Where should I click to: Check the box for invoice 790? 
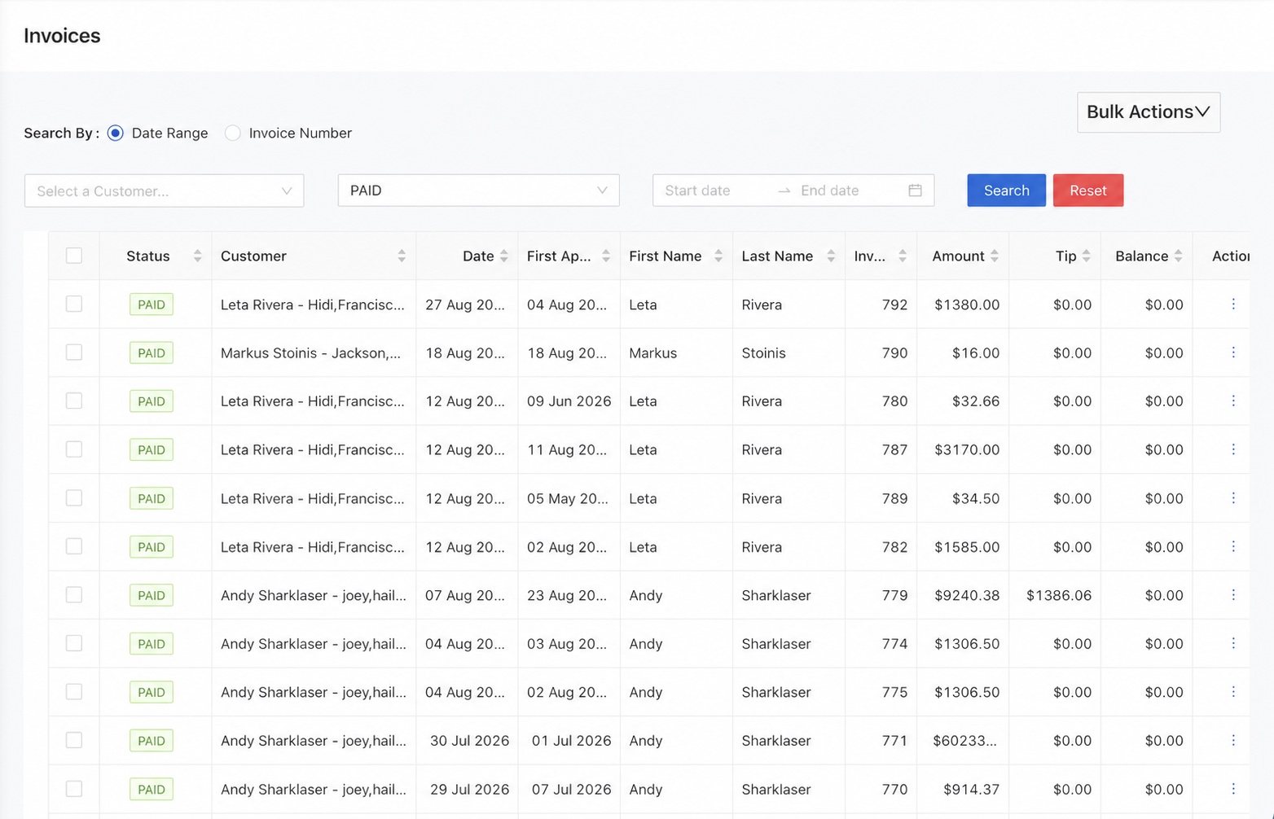pyautogui.click(x=74, y=353)
